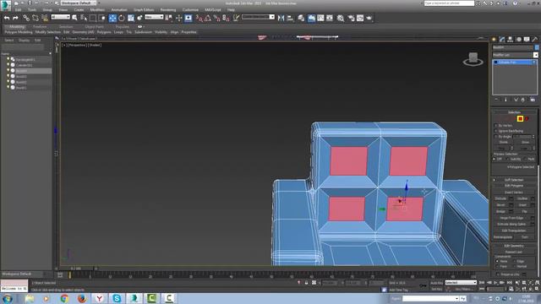The height and width of the screenshot is (304, 541).
Task: Toggle the Ignore Backfacing checkbox
Action: click(496, 131)
